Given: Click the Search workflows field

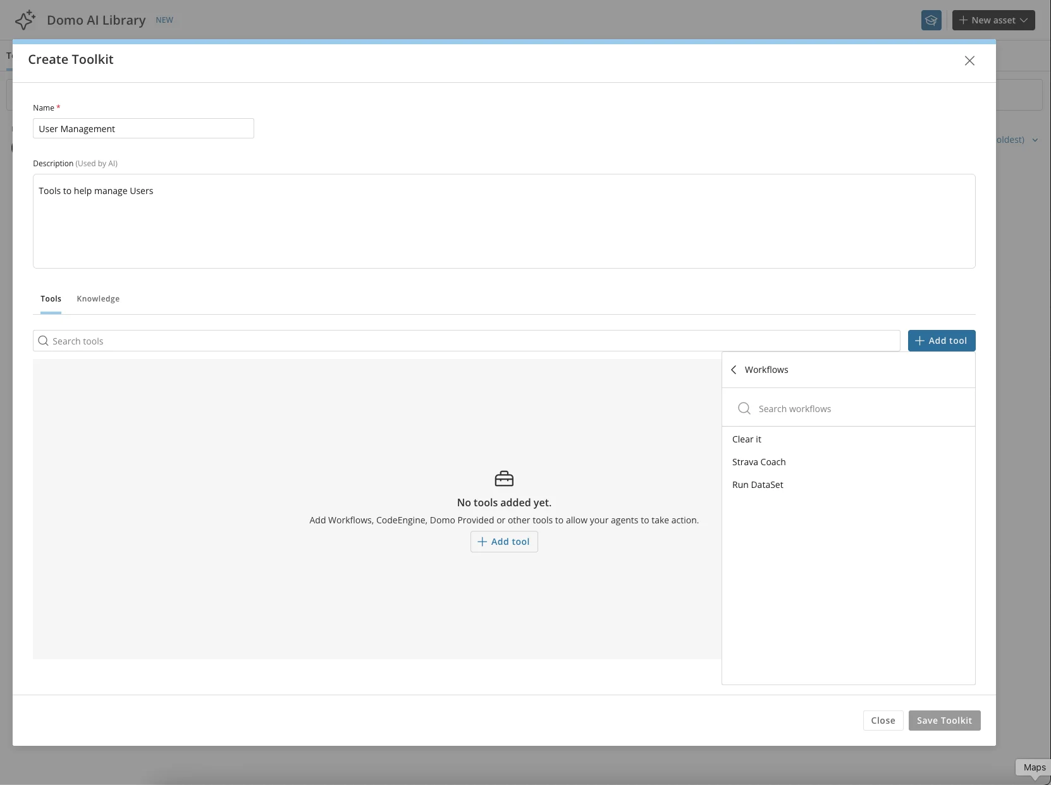Looking at the screenshot, I should click(x=849, y=409).
